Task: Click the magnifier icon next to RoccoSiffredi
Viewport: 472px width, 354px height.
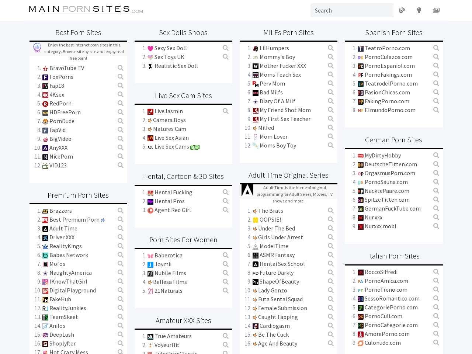Action: click(436, 272)
